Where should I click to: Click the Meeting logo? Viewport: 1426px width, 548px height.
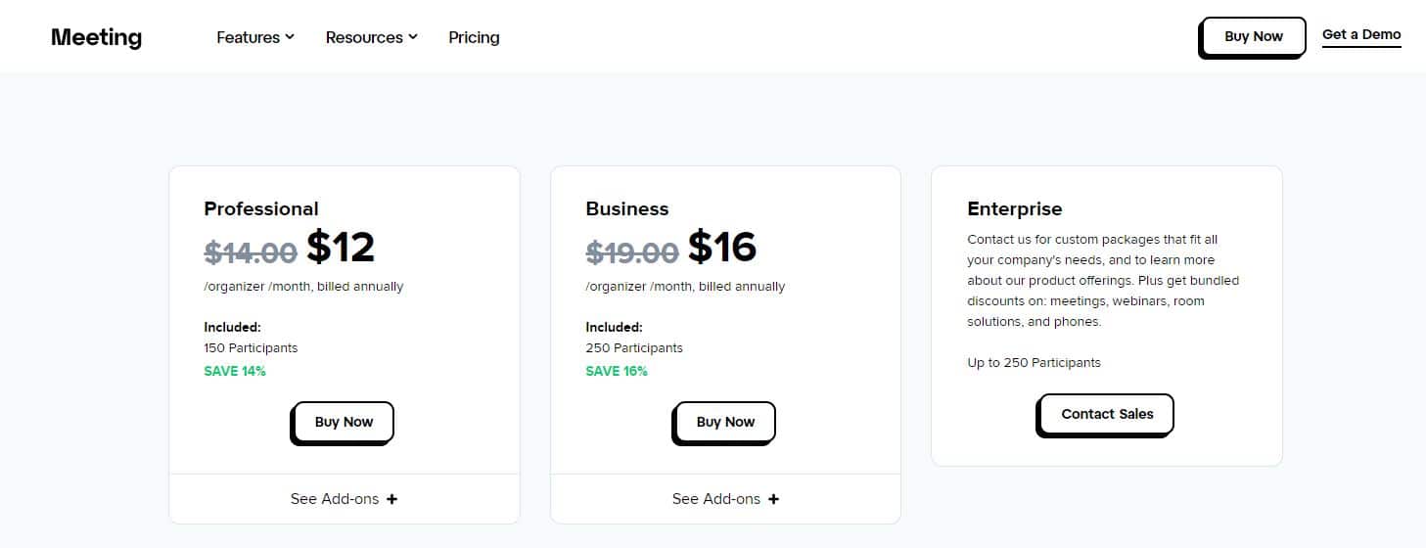pyautogui.click(x=96, y=37)
